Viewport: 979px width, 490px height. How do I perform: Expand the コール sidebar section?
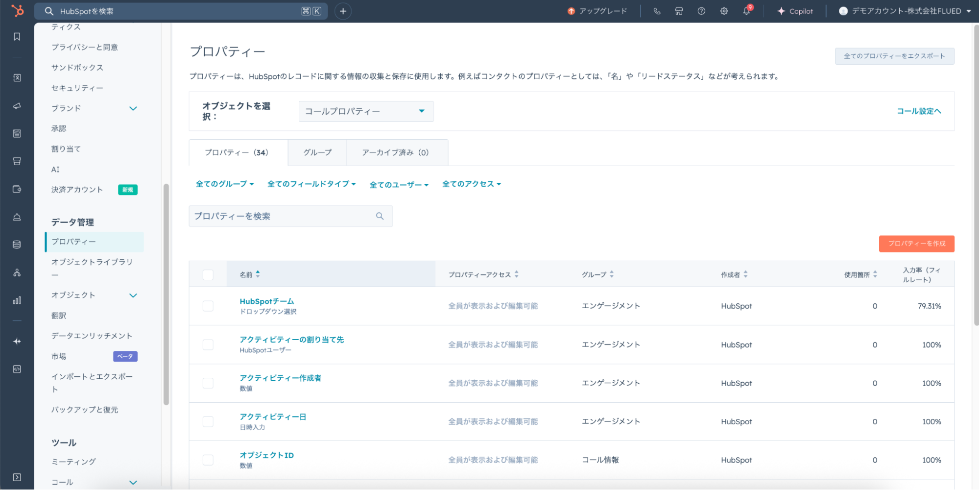point(133,483)
